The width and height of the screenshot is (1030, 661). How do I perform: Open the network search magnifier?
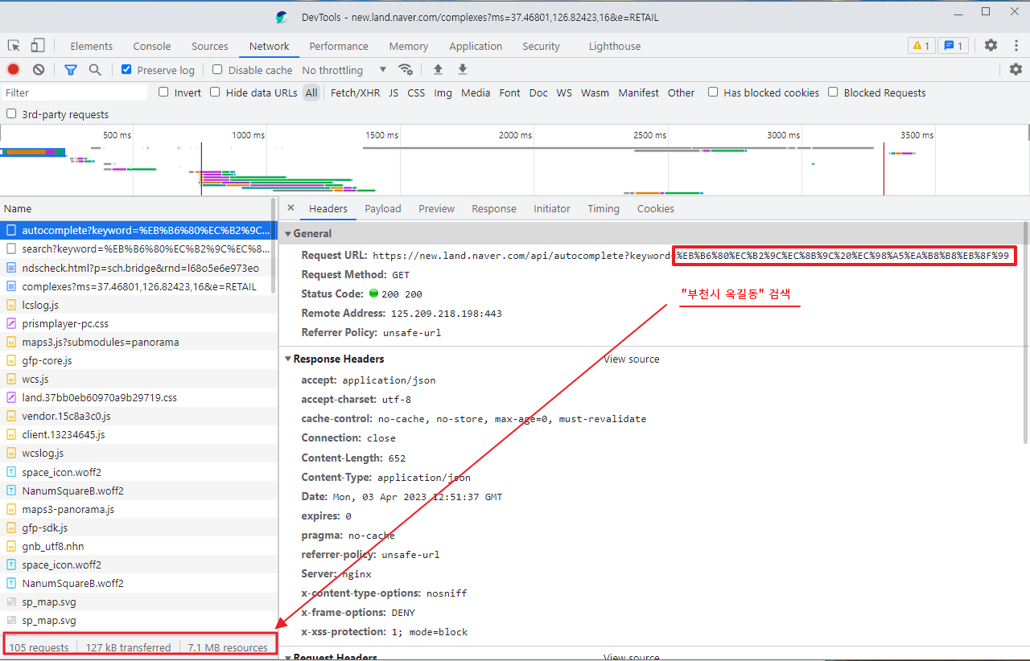tap(95, 70)
